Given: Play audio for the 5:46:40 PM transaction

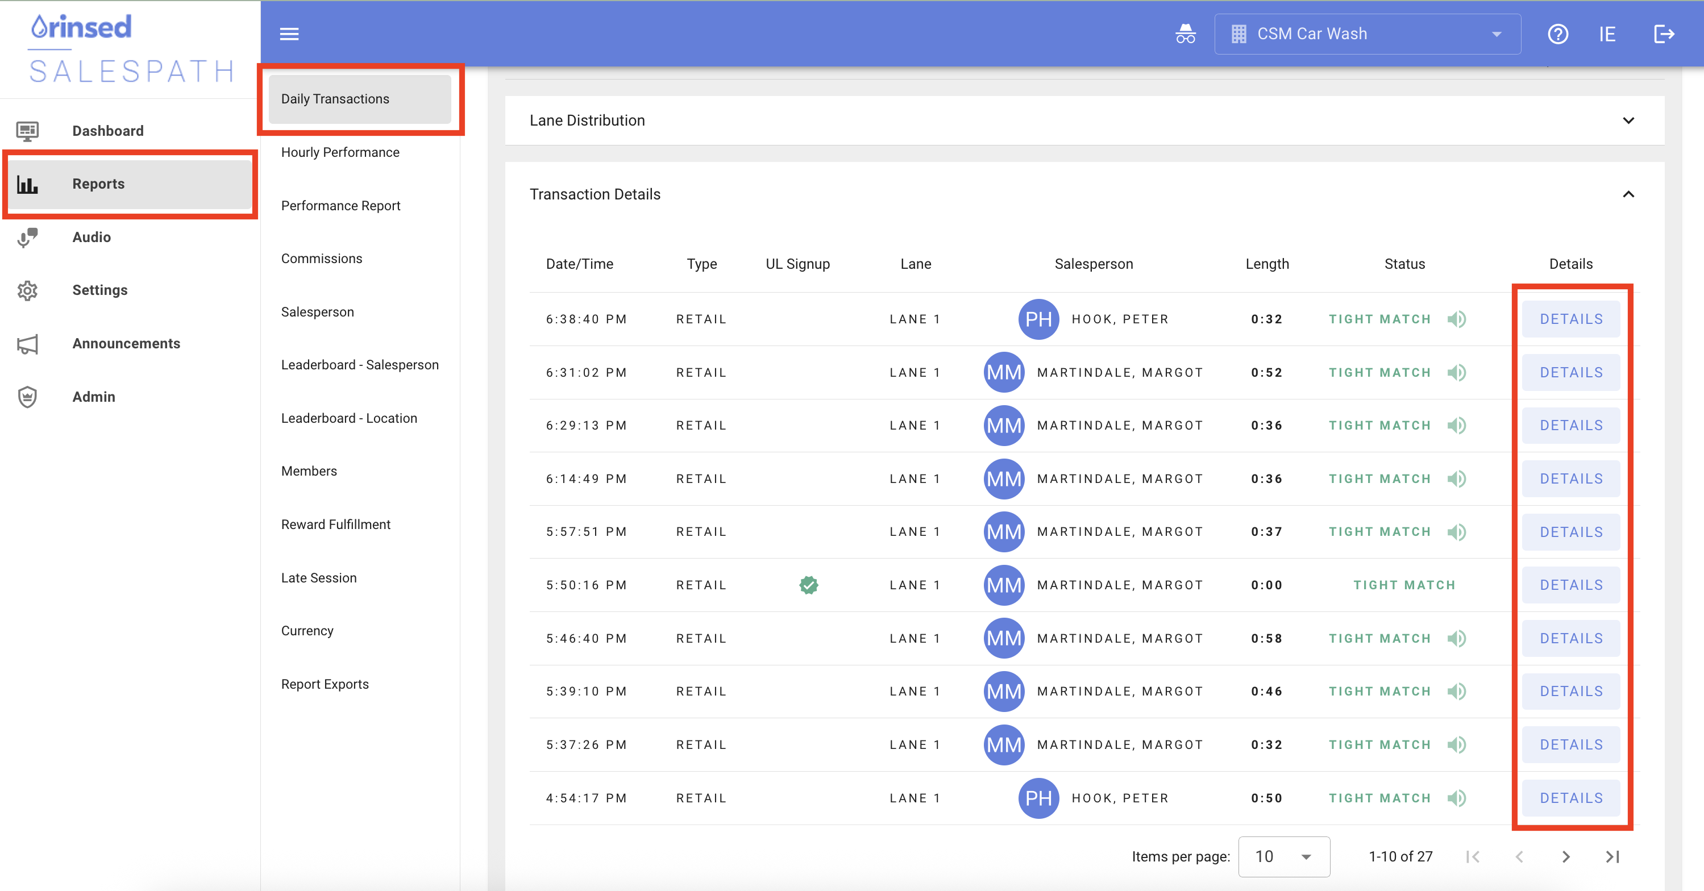Looking at the screenshot, I should point(1456,638).
